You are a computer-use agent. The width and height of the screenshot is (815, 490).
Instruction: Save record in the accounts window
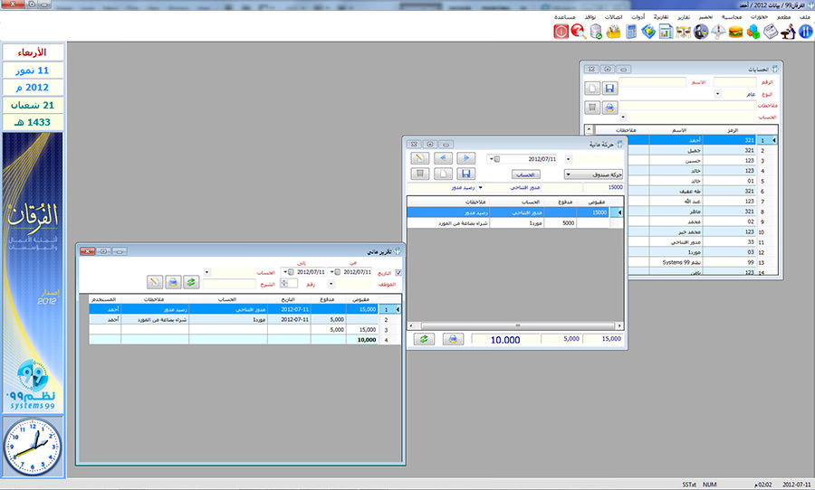609,89
